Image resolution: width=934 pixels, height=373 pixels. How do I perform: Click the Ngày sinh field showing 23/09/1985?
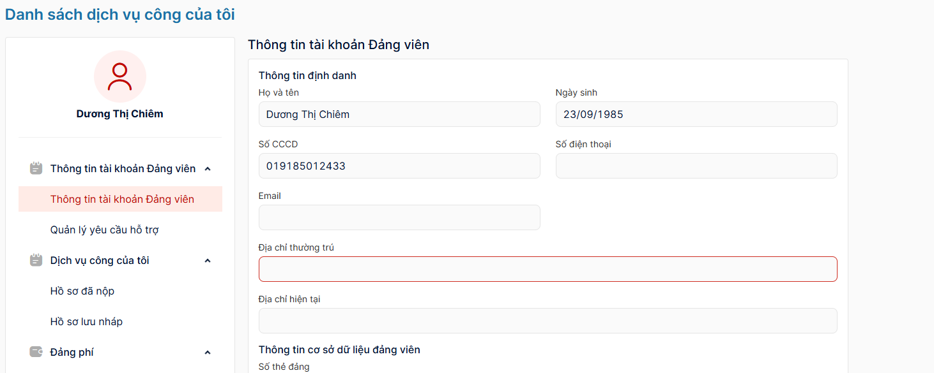[696, 114]
